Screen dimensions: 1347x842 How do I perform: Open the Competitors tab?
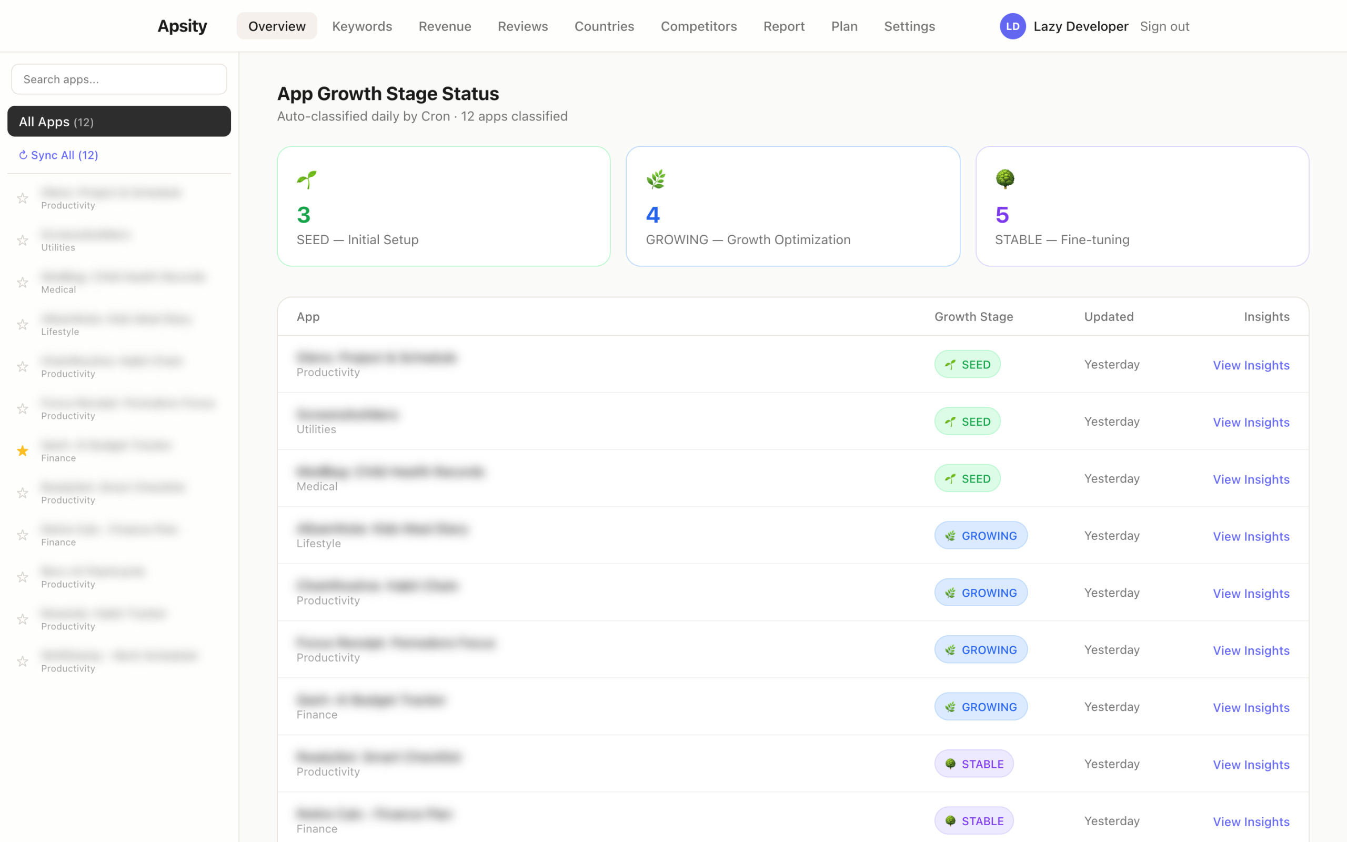(x=699, y=26)
